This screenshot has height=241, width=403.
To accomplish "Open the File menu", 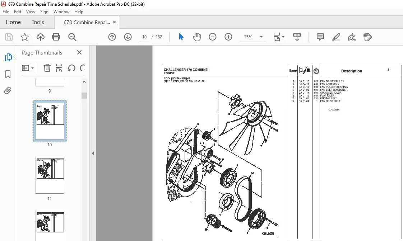I will point(6,12).
